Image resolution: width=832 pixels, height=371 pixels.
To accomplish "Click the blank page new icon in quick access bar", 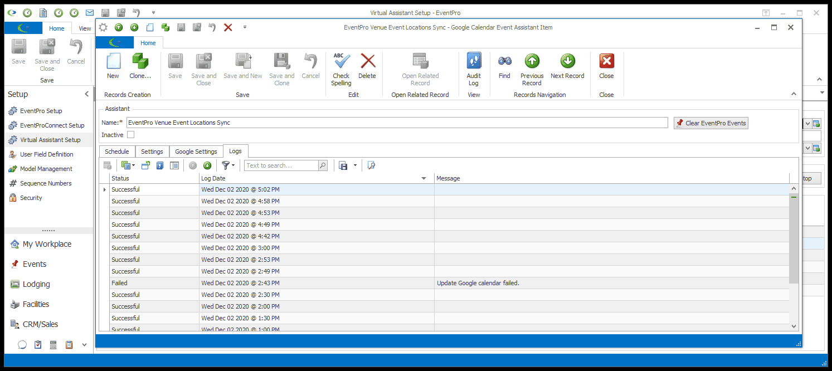I will click(150, 27).
